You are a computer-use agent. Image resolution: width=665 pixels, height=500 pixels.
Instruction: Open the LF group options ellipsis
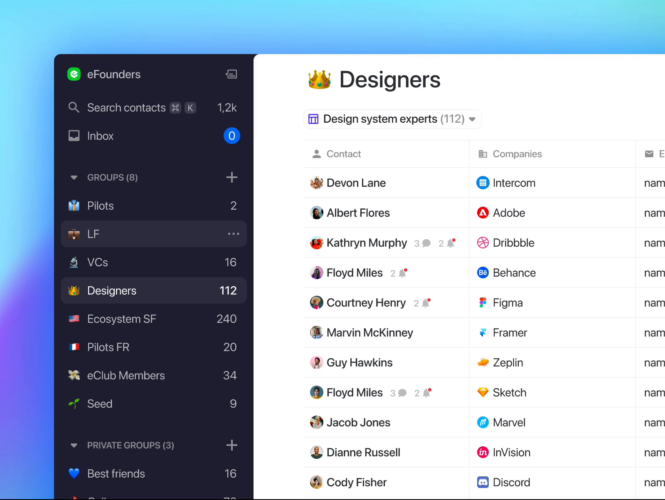[x=234, y=234]
